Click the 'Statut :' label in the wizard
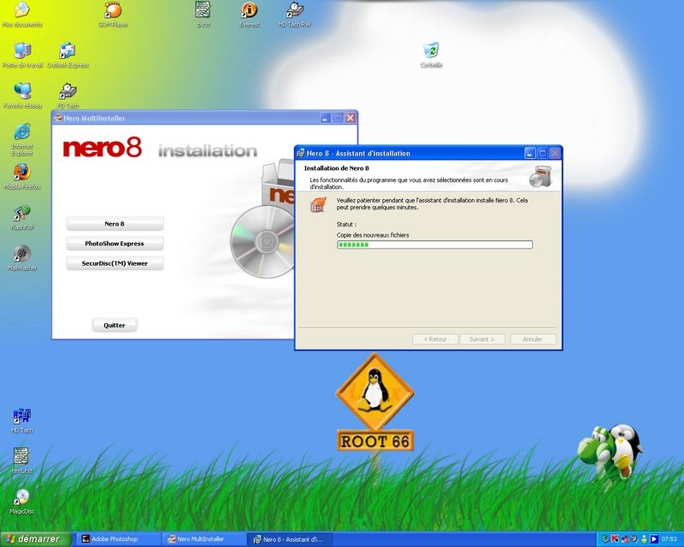 [346, 224]
